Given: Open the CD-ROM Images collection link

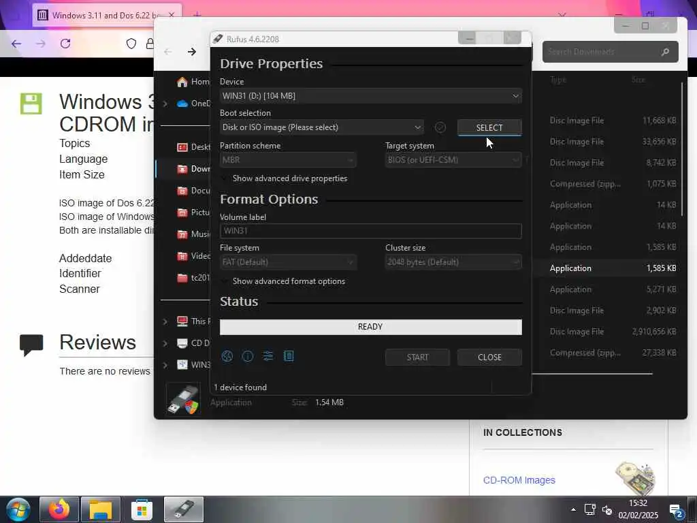Looking at the screenshot, I should click(519, 480).
